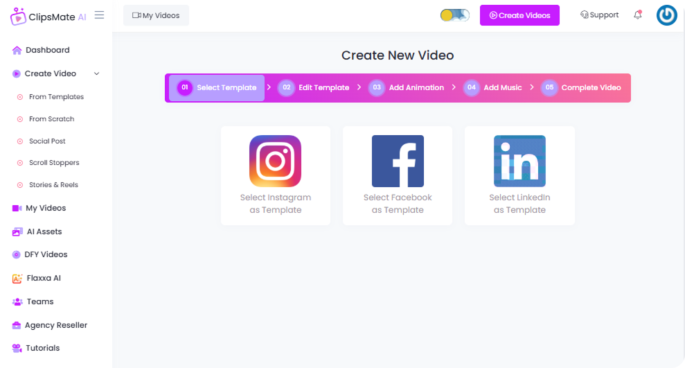Choose the Facebook logo template

pos(398,161)
